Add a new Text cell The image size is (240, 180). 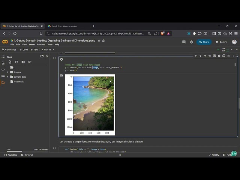tap(34, 49)
